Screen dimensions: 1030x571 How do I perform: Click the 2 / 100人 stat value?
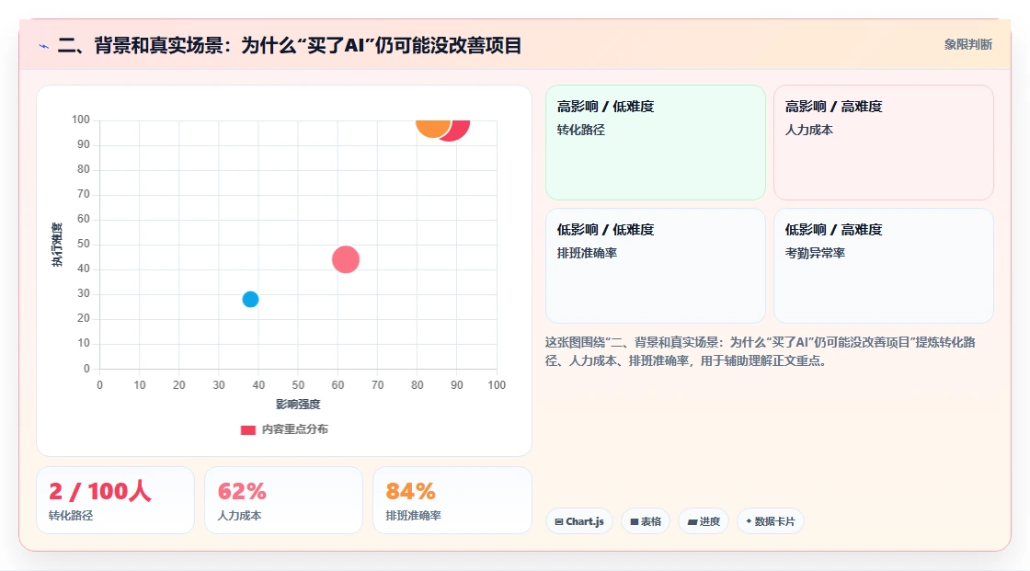(100, 491)
